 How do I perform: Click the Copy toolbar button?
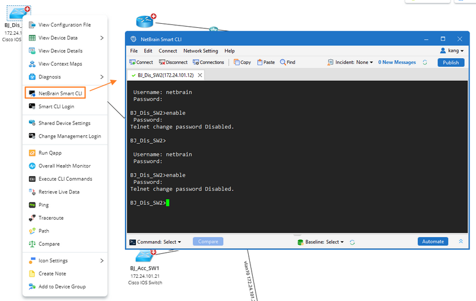click(242, 62)
